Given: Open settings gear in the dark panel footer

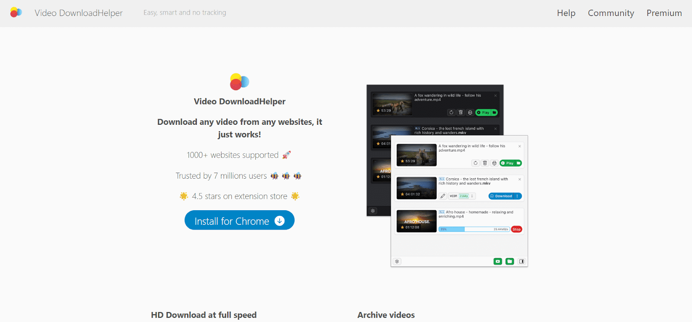Looking at the screenshot, I should tap(373, 211).
